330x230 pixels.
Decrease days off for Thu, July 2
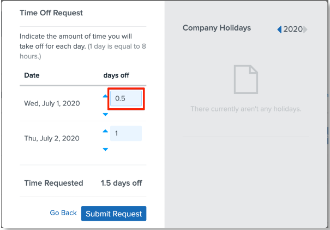pos(105,149)
